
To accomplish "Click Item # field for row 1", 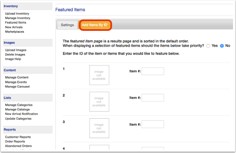I will pos(153,71).
